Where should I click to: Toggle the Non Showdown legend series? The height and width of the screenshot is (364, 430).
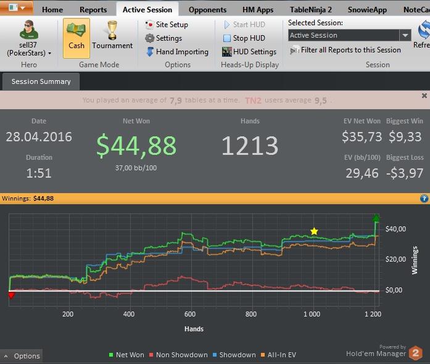[178, 355]
